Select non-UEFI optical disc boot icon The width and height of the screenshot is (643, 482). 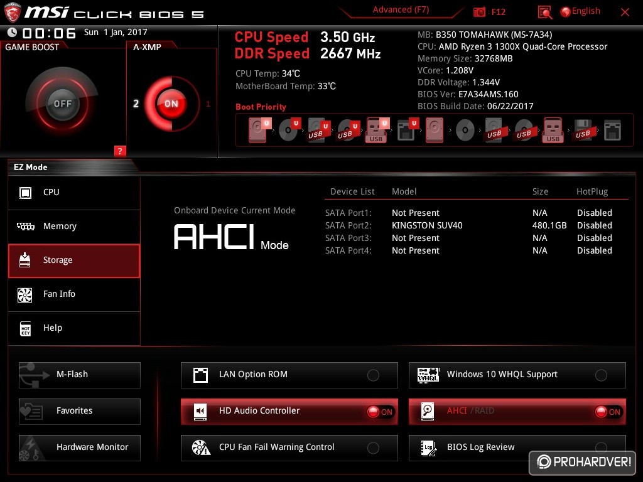[465, 131]
